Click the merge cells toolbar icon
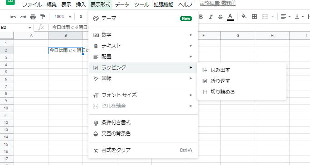The image size is (310, 165). click(265, 17)
